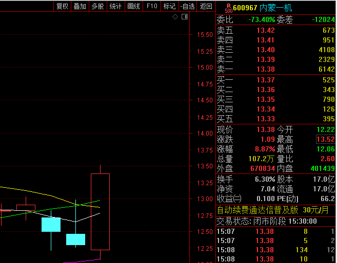Click the diamond icon above chart
The height and width of the screenshot is (263, 337).
coord(175,16)
